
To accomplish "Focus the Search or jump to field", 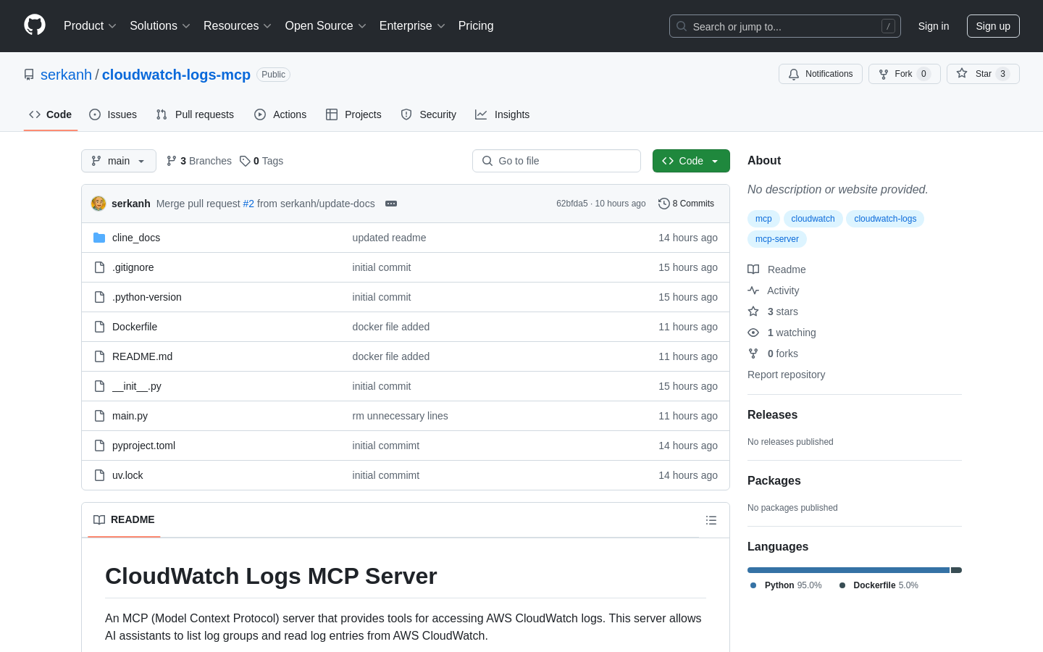I will (785, 26).
